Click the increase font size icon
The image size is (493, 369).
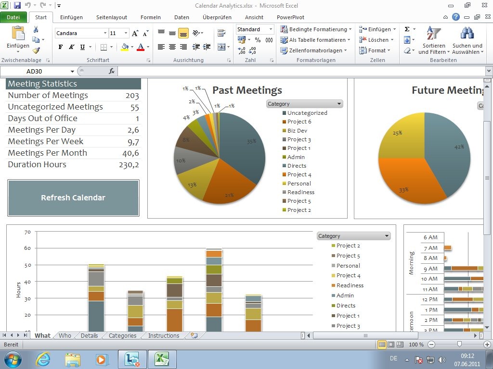click(x=135, y=33)
